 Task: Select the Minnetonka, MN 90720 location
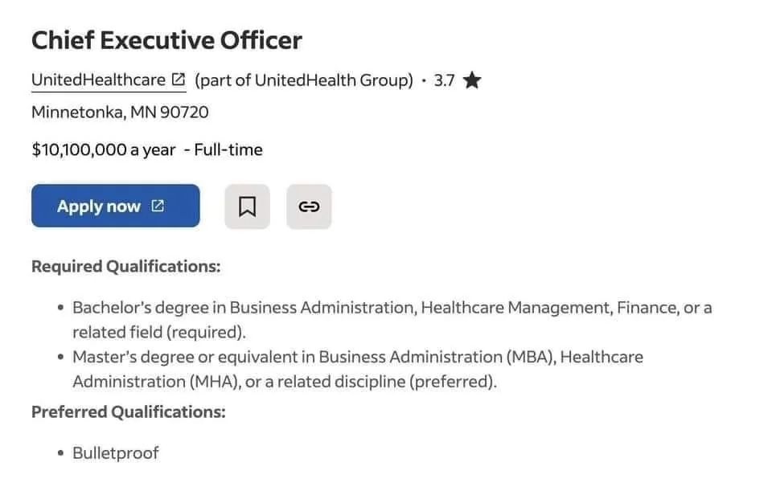[x=120, y=113]
